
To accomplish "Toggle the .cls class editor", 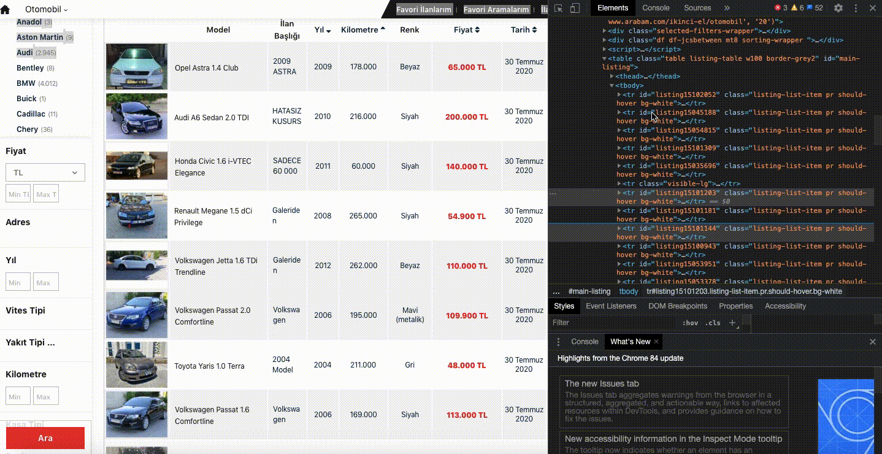I will [x=713, y=323].
